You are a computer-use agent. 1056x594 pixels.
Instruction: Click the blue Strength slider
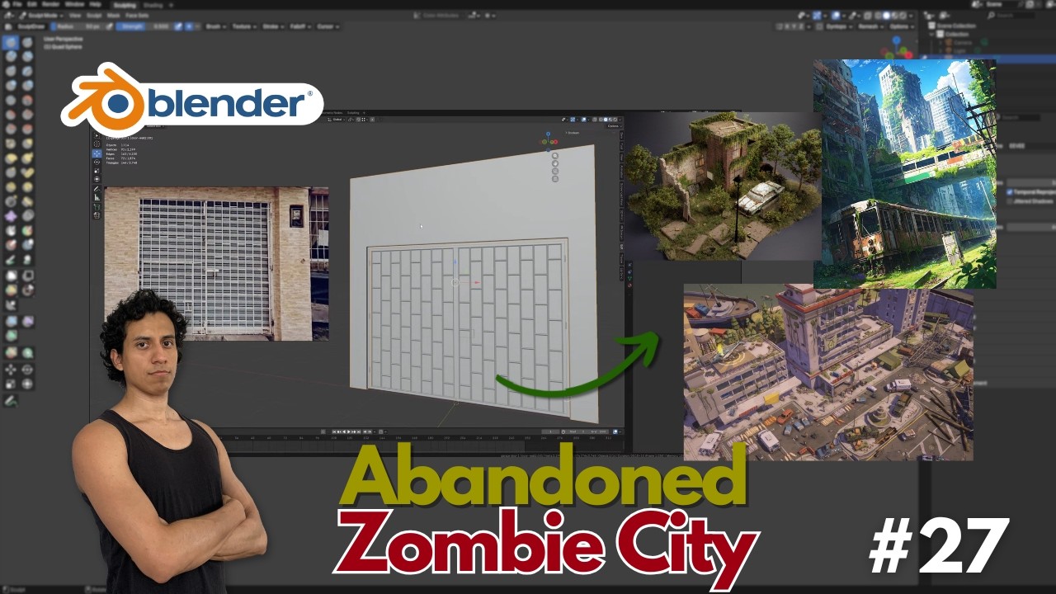(x=143, y=26)
